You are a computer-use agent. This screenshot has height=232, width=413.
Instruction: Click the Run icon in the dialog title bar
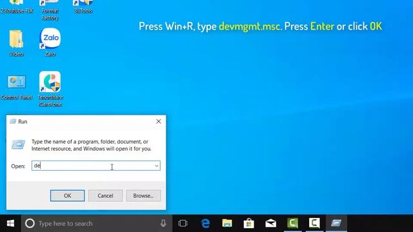click(13, 121)
